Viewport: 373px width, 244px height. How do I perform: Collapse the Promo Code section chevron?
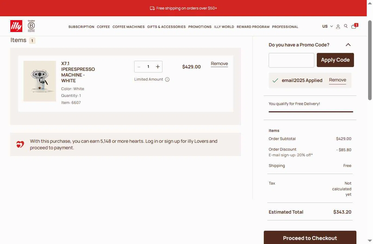348,45
